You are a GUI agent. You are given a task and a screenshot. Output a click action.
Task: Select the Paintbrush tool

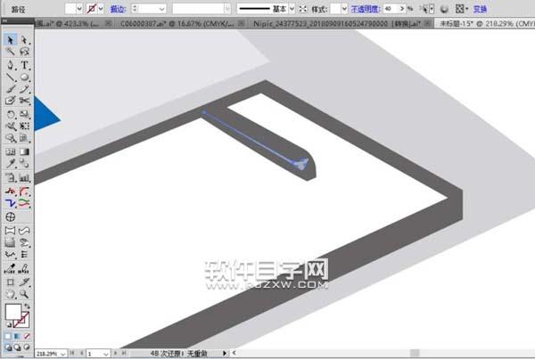coord(10,89)
